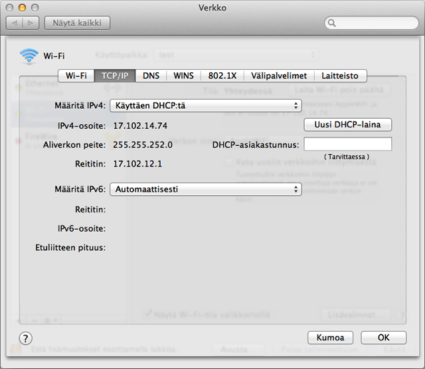The height and width of the screenshot is (369, 425).
Task: Open the Määritä IPv6 dropdown
Action: 206,189
